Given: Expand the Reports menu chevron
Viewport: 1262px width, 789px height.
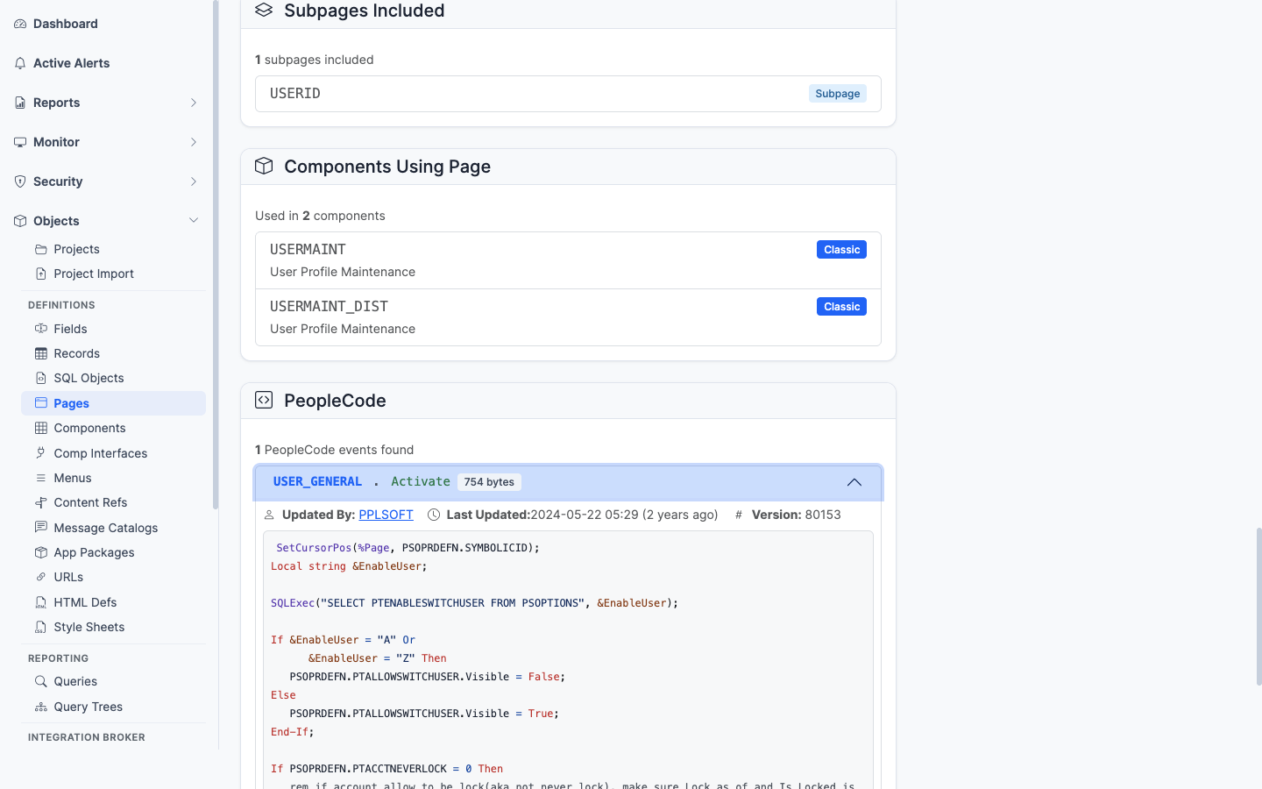Looking at the screenshot, I should [194, 103].
